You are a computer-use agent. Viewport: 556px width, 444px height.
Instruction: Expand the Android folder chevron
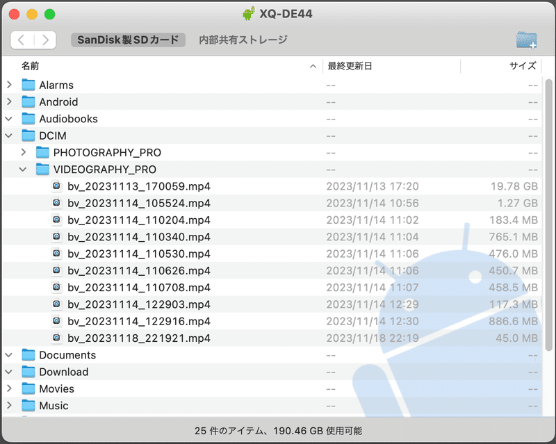[x=9, y=101]
